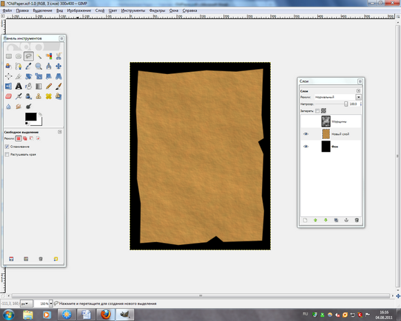
Task: Enable the Растушевать края checkbox
Action: (x=7, y=154)
